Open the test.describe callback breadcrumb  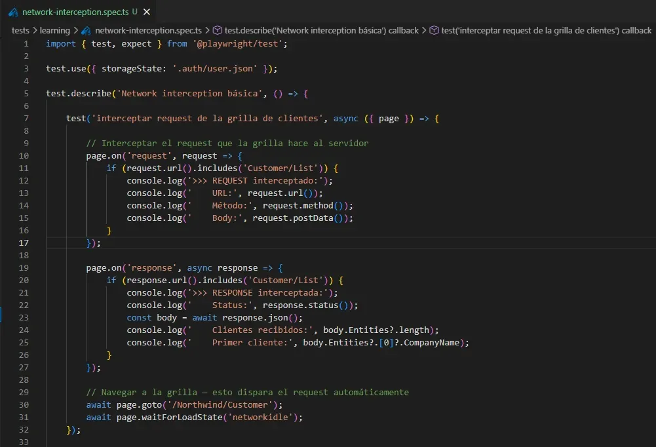tap(321, 31)
